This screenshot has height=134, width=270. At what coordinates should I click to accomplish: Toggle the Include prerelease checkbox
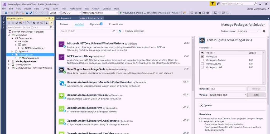tap(124, 31)
